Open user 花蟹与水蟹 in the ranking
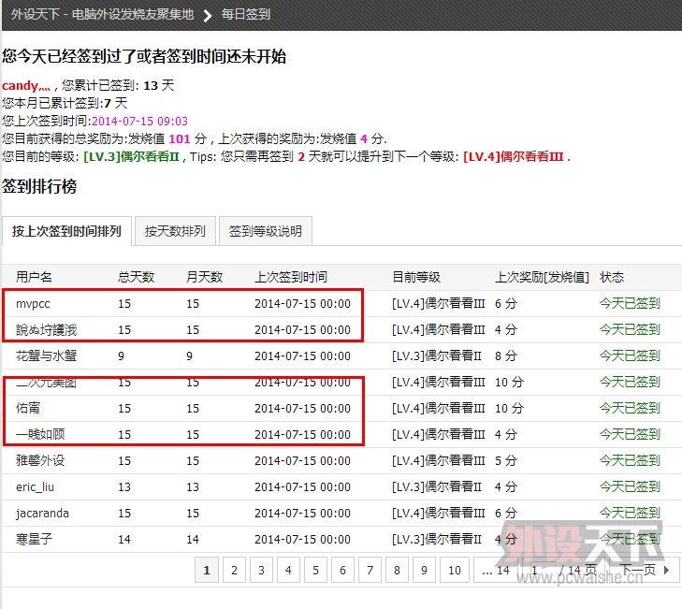Screen dimensions: 682x609 click(x=46, y=355)
